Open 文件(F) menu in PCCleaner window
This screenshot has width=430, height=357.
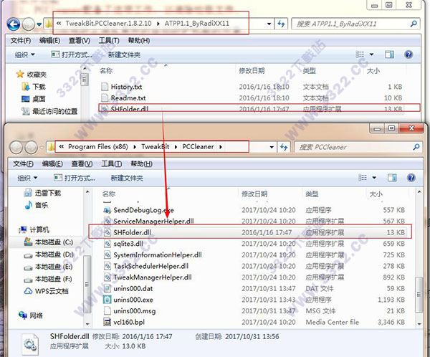coord(24,164)
